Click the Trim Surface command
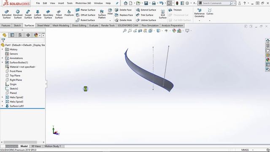Image resolution: width=270 pixels, height=152 pixels. click(144, 15)
